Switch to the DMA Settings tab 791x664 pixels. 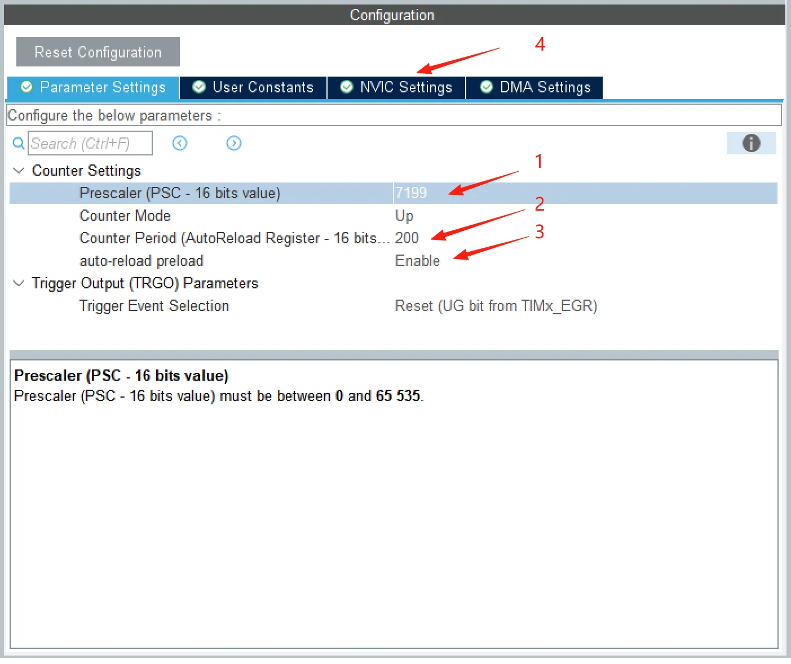(x=545, y=87)
